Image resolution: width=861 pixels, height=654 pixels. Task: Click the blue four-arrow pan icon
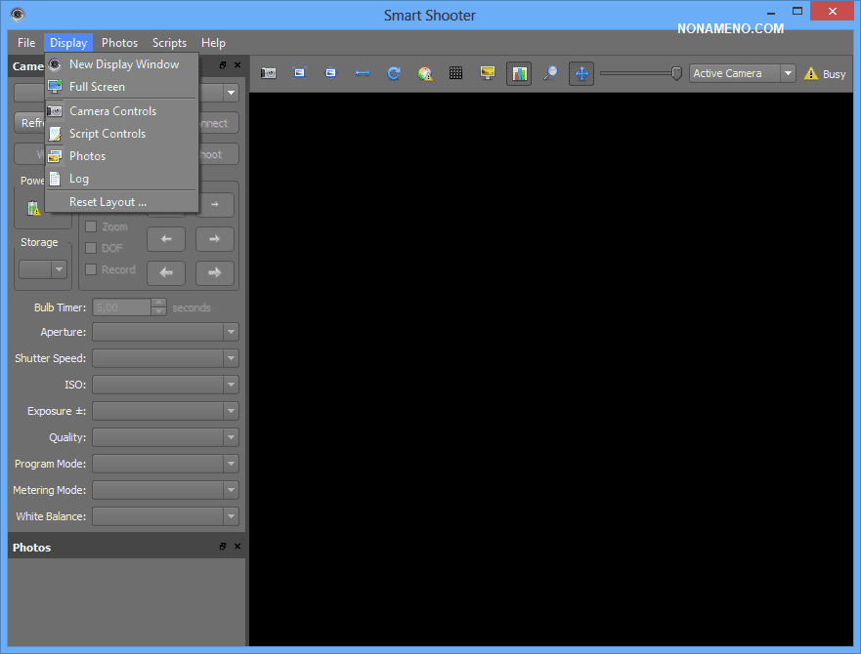(x=581, y=73)
